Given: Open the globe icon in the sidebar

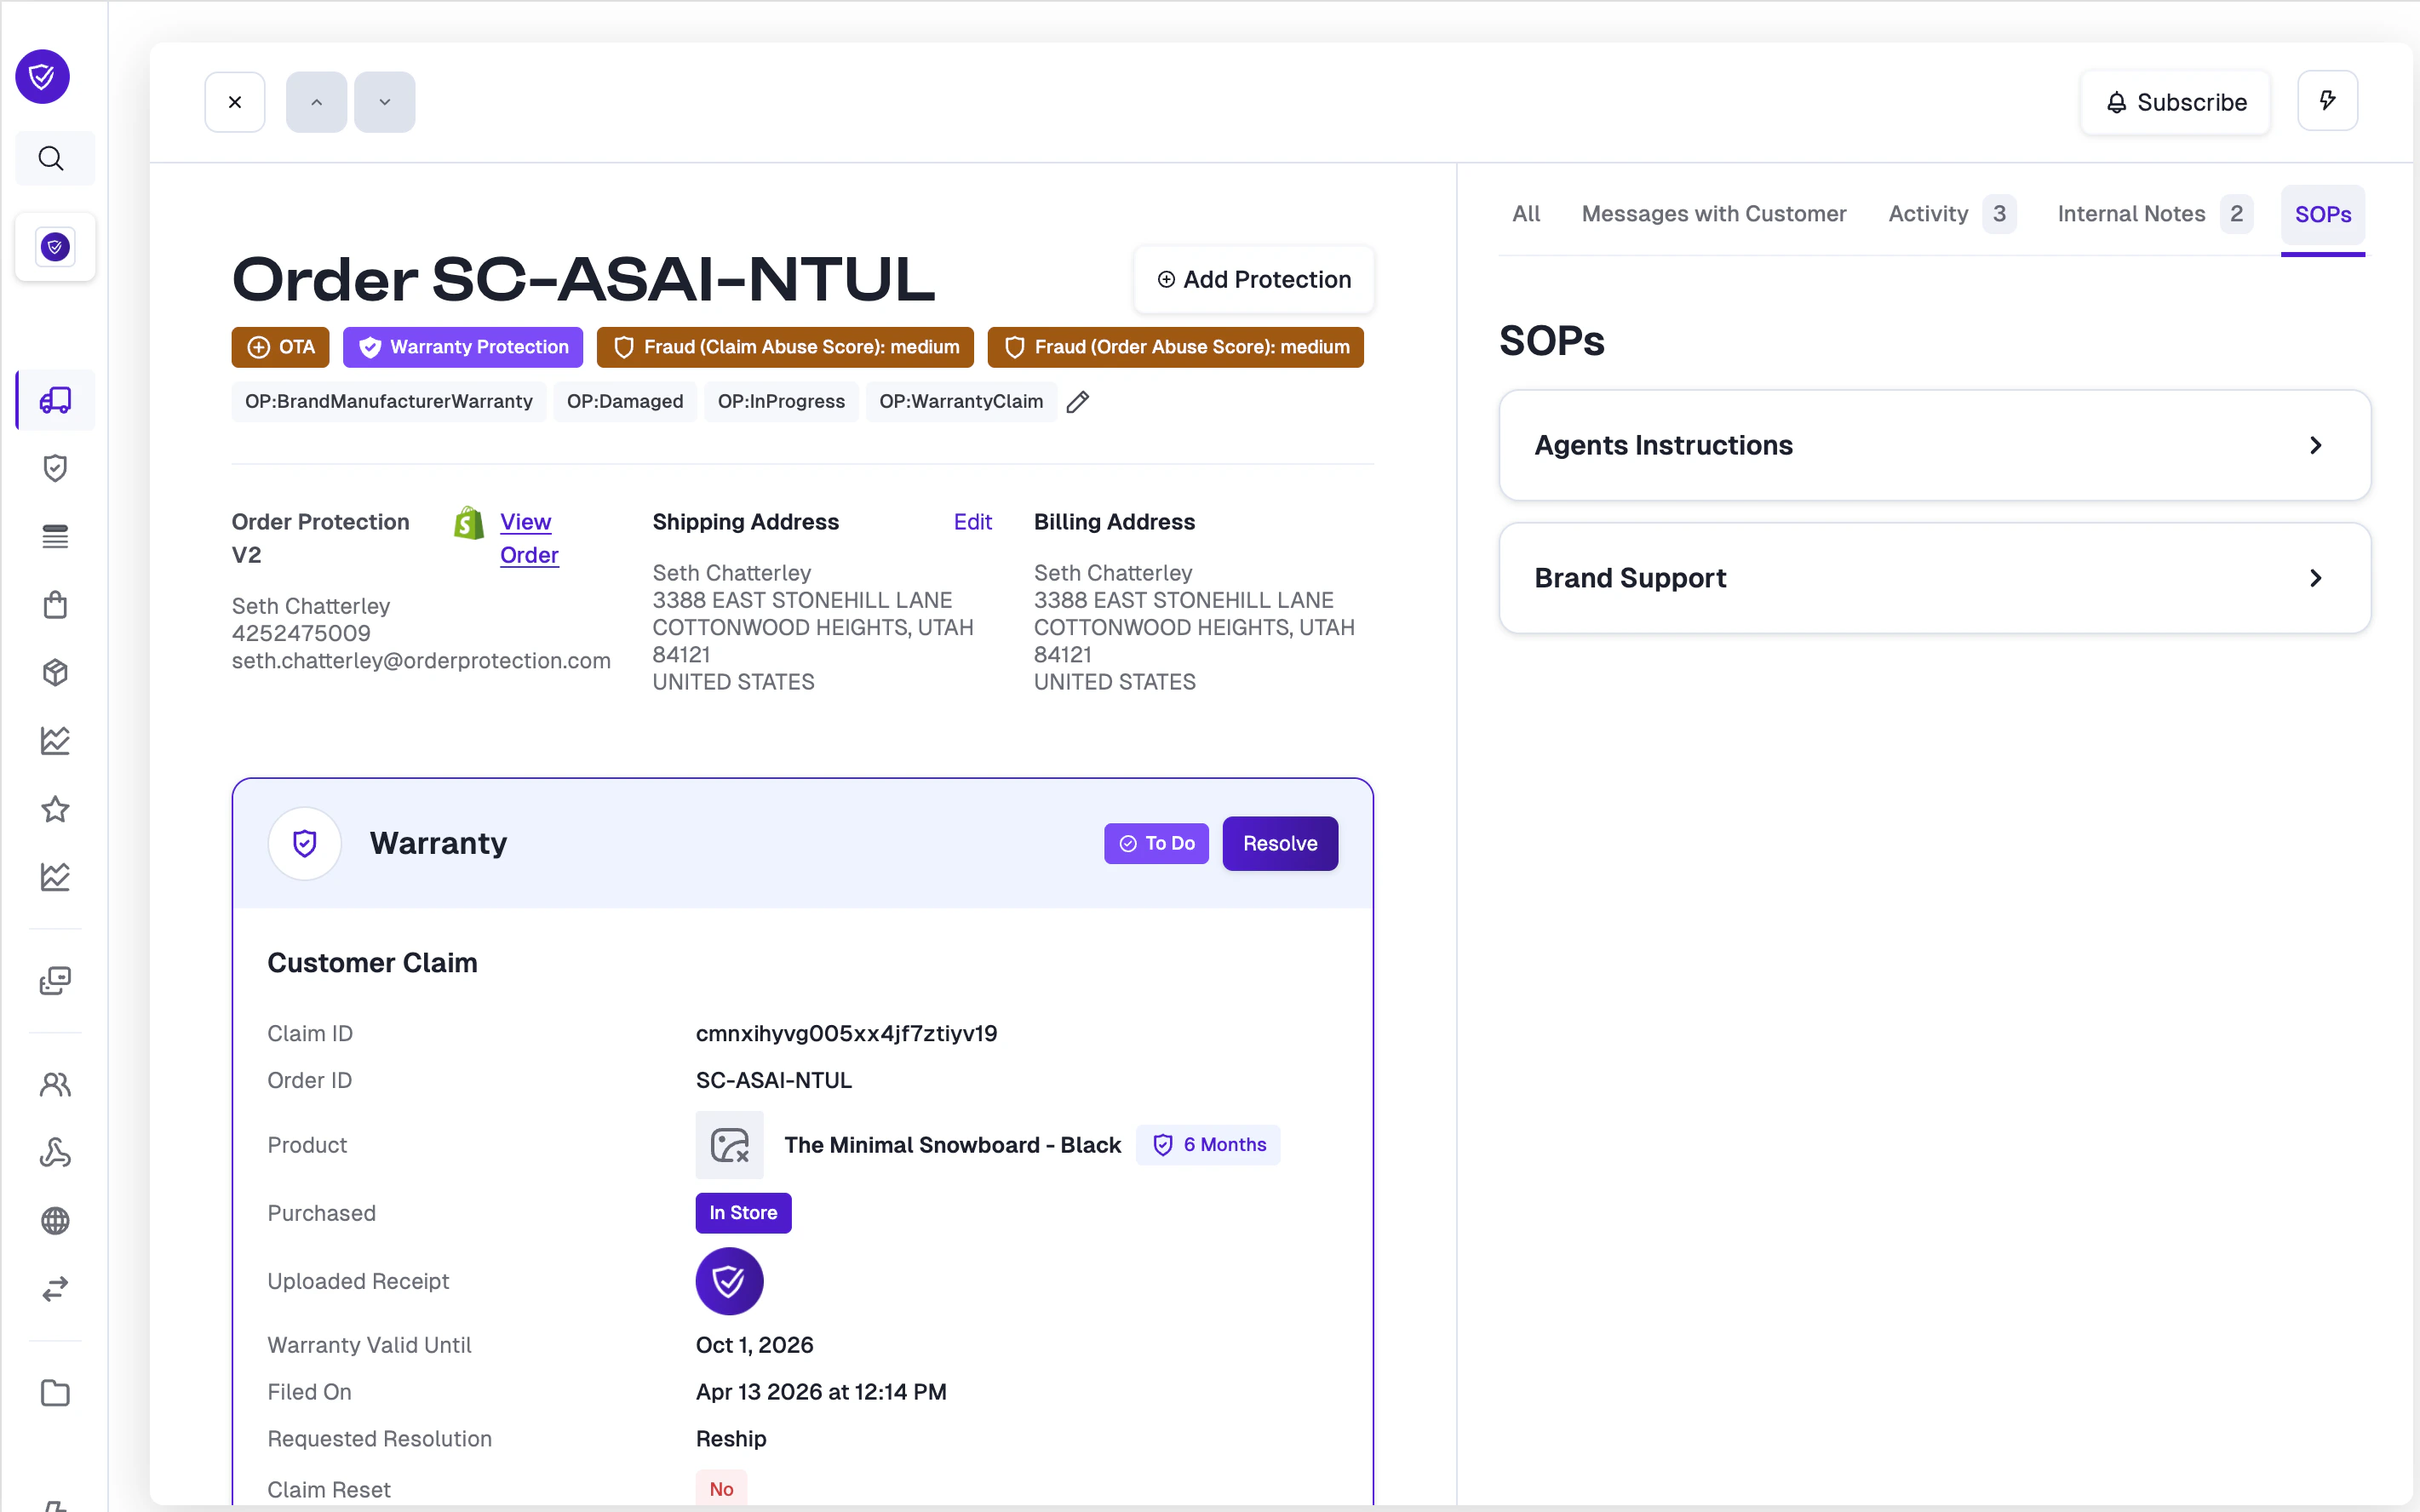Looking at the screenshot, I should coord(55,1220).
